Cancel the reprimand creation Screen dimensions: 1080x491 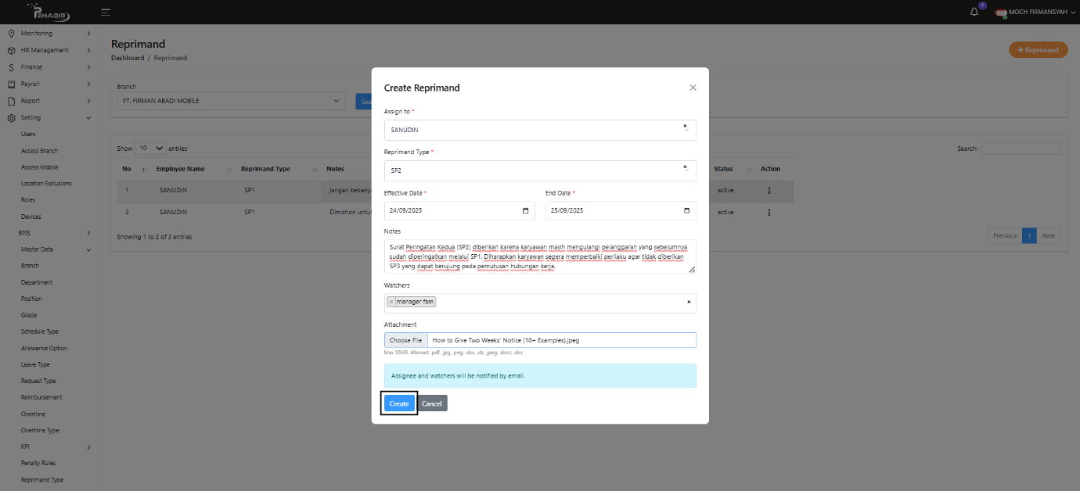(432, 403)
